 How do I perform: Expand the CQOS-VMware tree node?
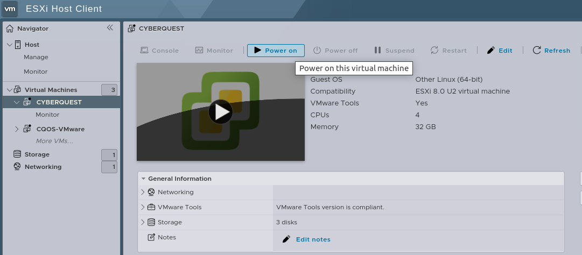[17, 129]
